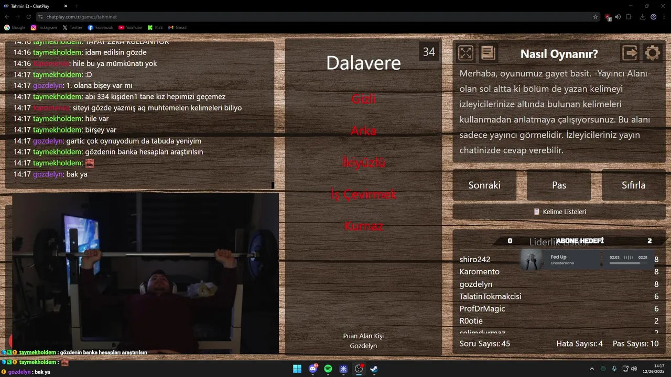The image size is (671, 377).
Task: Click the exit arrow icon
Action: point(630,53)
